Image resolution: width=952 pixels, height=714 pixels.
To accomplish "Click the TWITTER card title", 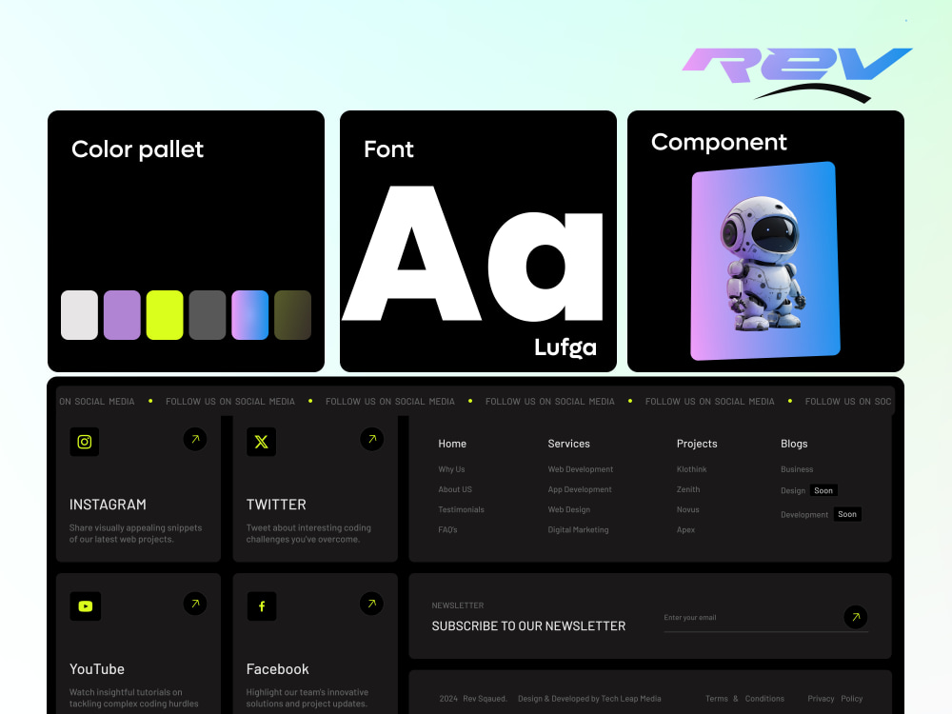I will [276, 505].
